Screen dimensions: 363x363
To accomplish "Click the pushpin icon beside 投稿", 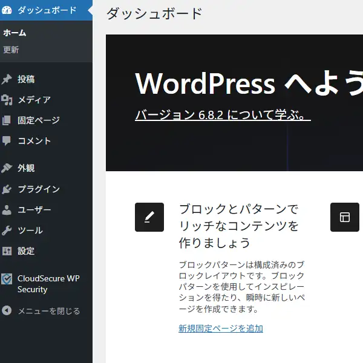I will pyautogui.click(x=7, y=79).
